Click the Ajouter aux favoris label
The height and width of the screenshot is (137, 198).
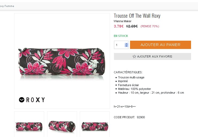pyautogui.click(x=154, y=56)
